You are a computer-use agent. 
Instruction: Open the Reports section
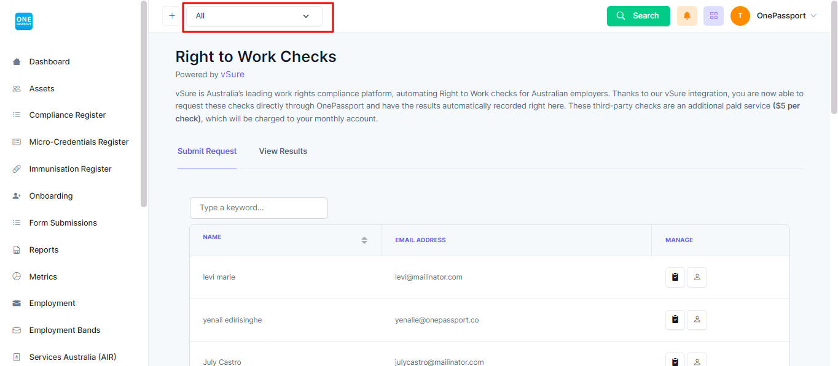coord(44,250)
